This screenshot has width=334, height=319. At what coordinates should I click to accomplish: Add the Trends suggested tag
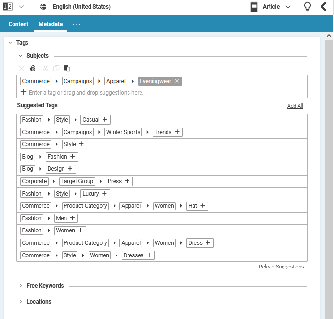click(177, 132)
